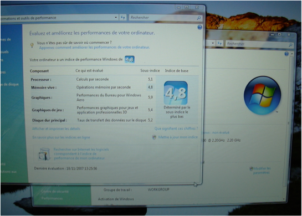Click the lightbulb tip icon
This screenshot has width=302, height=216.
pos(32,45)
